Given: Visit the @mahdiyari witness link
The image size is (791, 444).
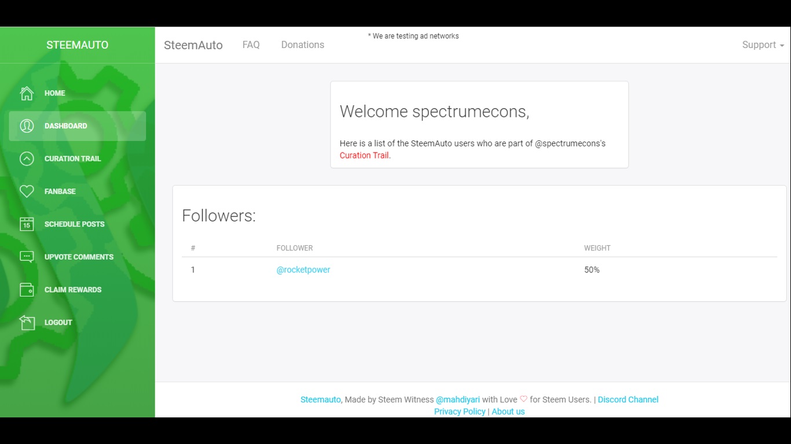Looking at the screenshot, I should tap(458, 399).
